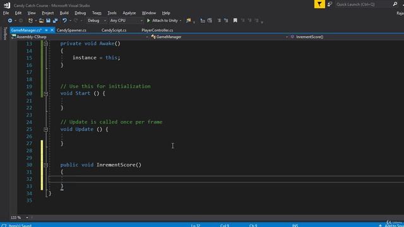Click the INS indicator in the status bar
This screenshot has height=227, width=404.
[x=295, y=226]
